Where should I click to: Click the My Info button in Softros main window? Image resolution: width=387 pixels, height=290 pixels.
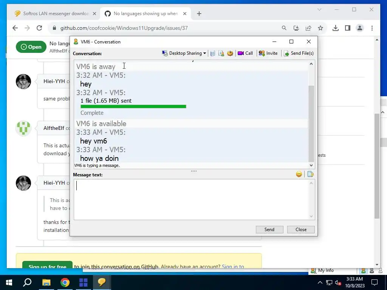[x=323, y=270]
